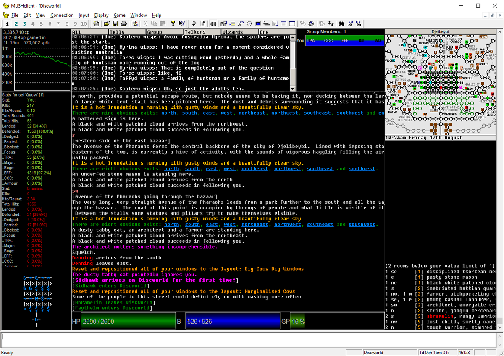Select the Tells chat tab
Screen dimensions: 504x356
pyautogui.click(x=127, y=32)
